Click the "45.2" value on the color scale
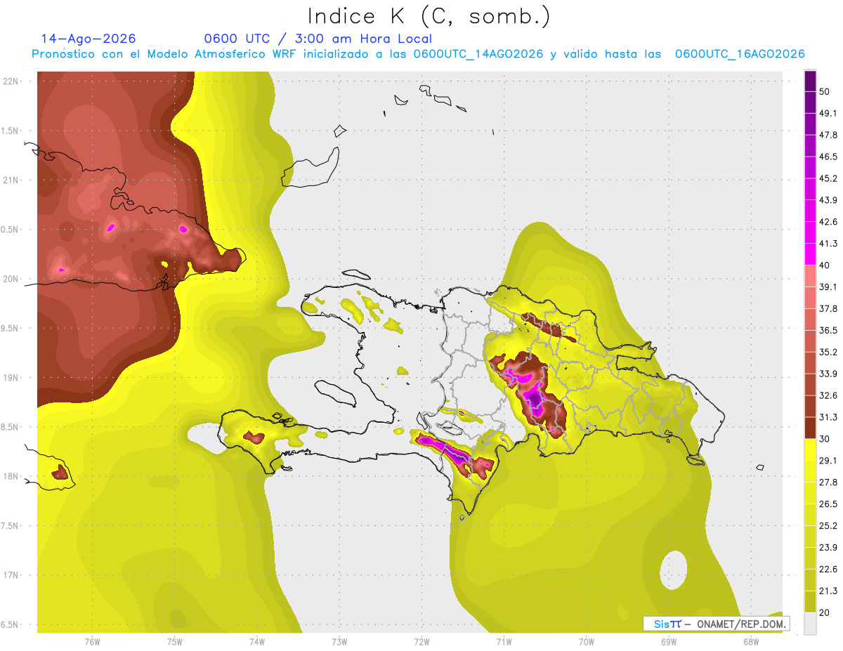The height and width of the screenshot is (651, 843). (x=828, y=178)
